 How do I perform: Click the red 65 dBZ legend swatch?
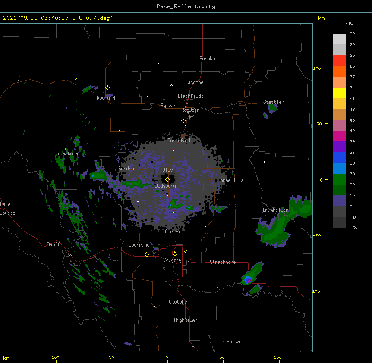[x=339, y=60]
